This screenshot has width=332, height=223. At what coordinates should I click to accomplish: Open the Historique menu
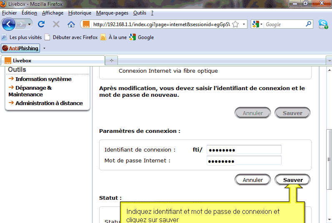[x=80, y=13]
